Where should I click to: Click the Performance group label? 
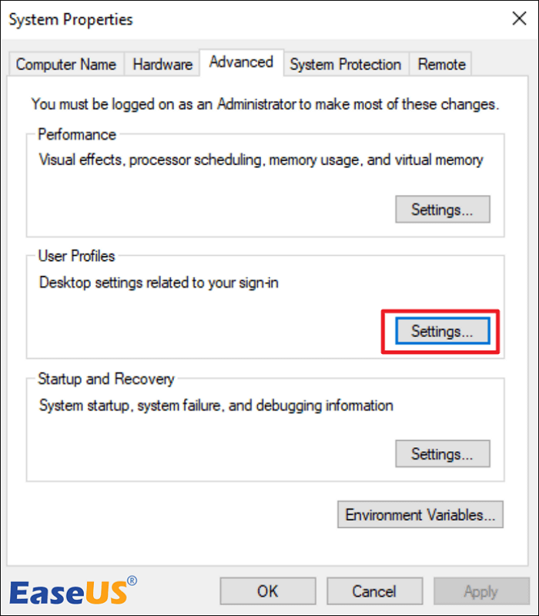click(x=77, y=134)
